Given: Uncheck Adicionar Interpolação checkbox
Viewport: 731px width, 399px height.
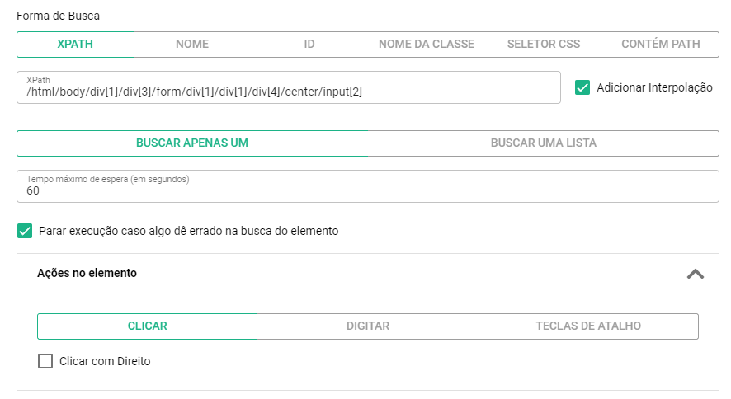Looking at the screenshot, I should pyautogui.click(x=582, y=87).
